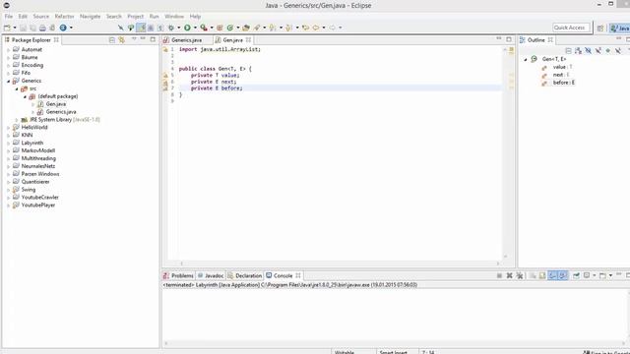
Task: Click the Back navigation arrow in toolbar
Action: click(316, 28)
